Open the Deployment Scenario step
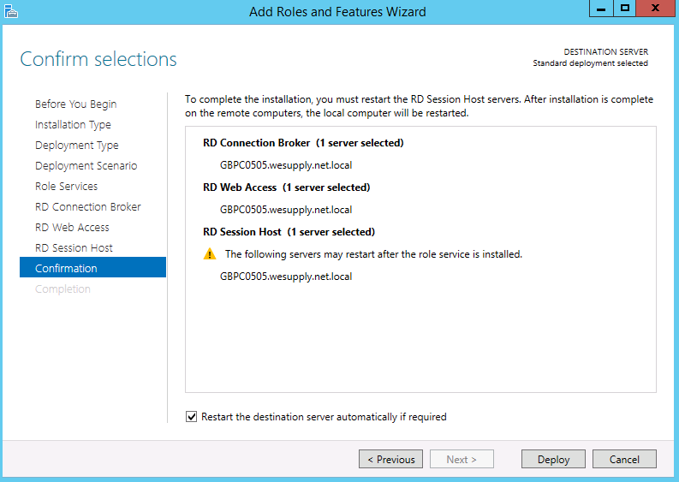Image resolution: width=679 pixels, height=482 pixels. 86,165
